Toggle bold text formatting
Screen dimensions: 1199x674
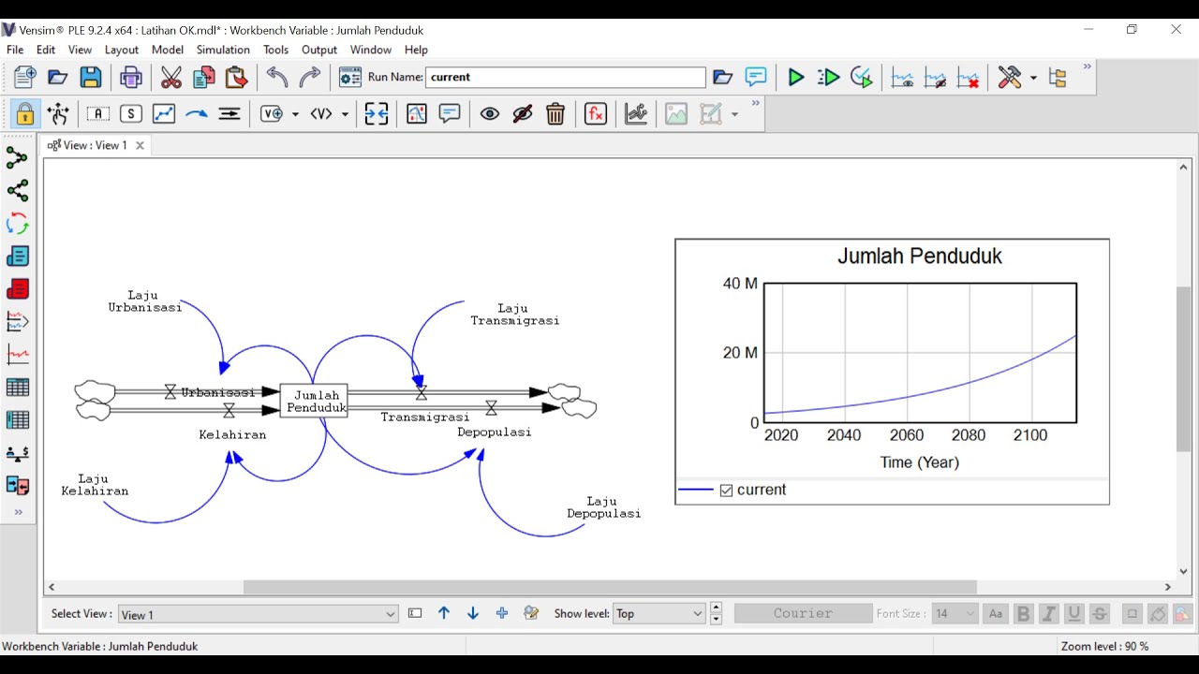point(1024,614)
